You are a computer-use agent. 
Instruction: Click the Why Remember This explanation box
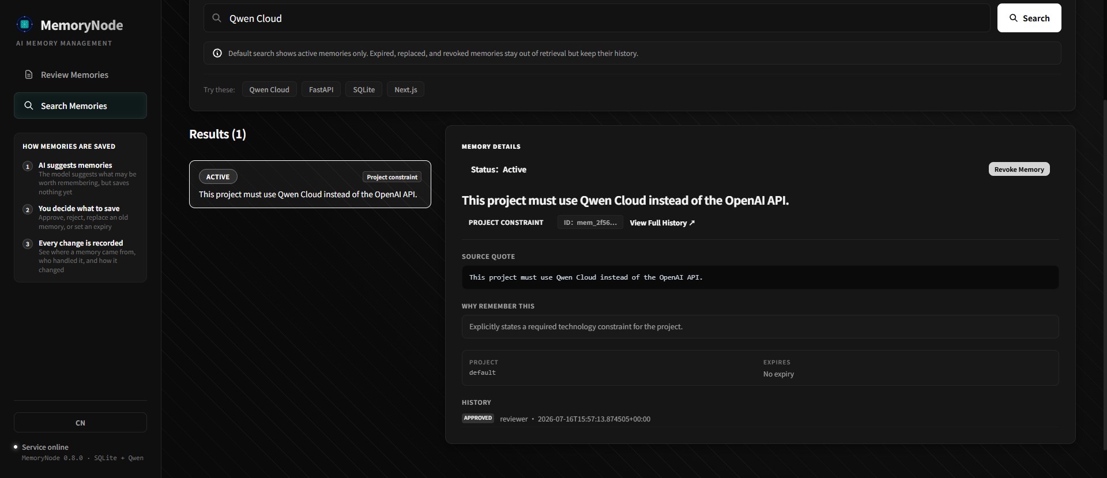[x=760, y=326]
